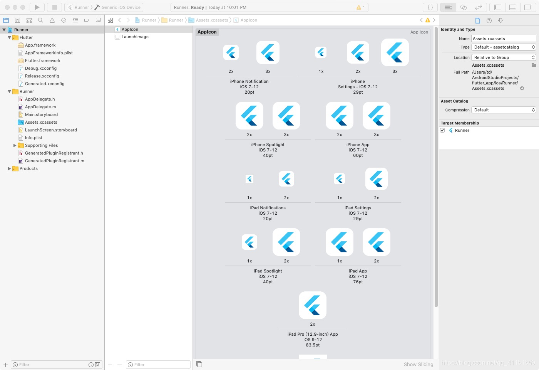Open the Location dropdown (Relative to Group)
Viewport: 539px width, 370px height.
pyautogui.click(x=504, y=57)
